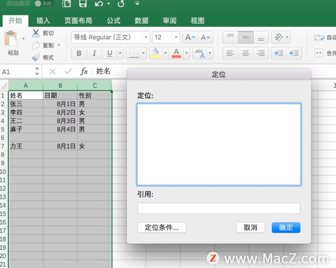
Task: Click the 确定 button
Action: tap(286, 228)
